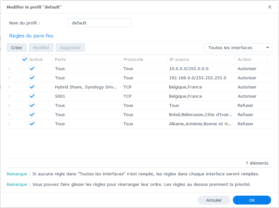Open the Toutes les interfaces dropdown
279x208 pixels.
238,48
